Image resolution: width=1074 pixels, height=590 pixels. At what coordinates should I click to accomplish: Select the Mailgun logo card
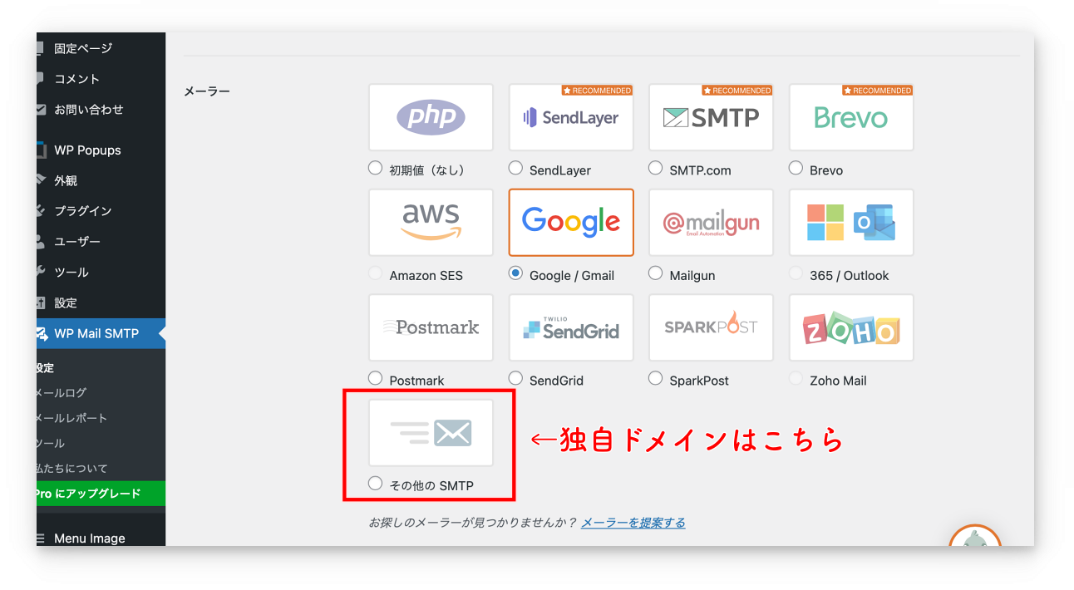711,222
